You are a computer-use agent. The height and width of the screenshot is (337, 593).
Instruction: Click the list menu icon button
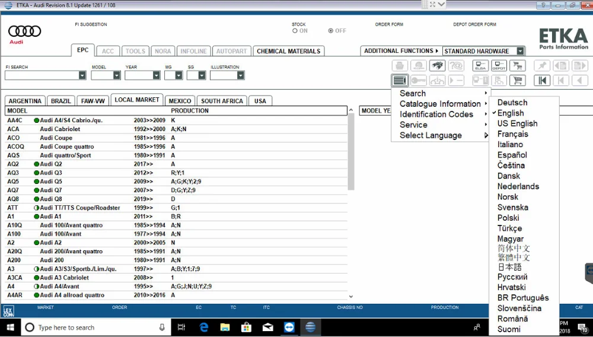400,80
